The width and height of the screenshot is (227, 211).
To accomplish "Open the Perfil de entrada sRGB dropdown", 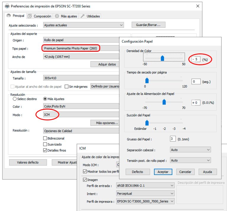I will point(145,185).
